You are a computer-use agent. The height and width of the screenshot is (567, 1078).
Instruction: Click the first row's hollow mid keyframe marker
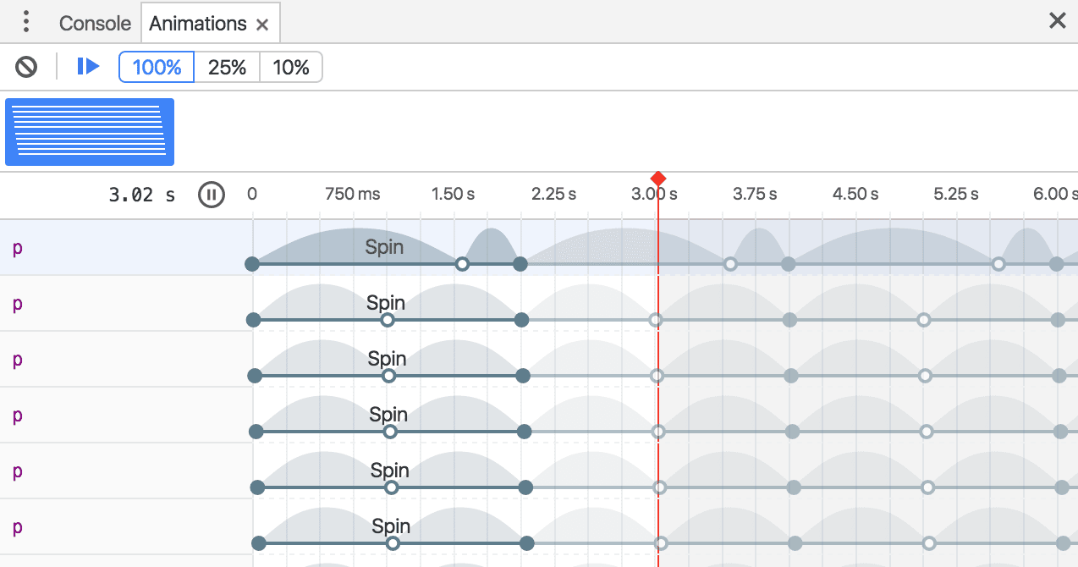(x=462, y=264)
